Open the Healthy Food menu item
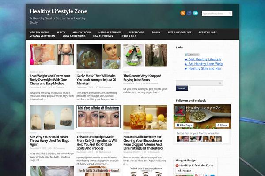 (82, 32)
